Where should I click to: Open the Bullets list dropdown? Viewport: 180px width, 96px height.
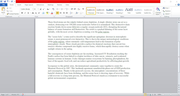pos(60,9)
